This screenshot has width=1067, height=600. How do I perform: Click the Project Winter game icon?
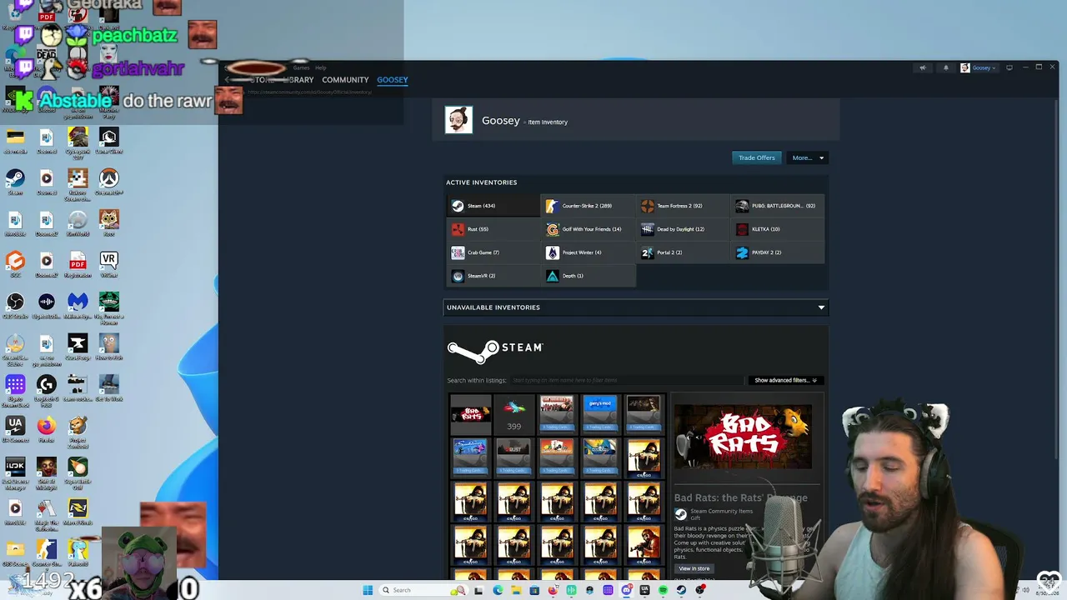point(553,252)
